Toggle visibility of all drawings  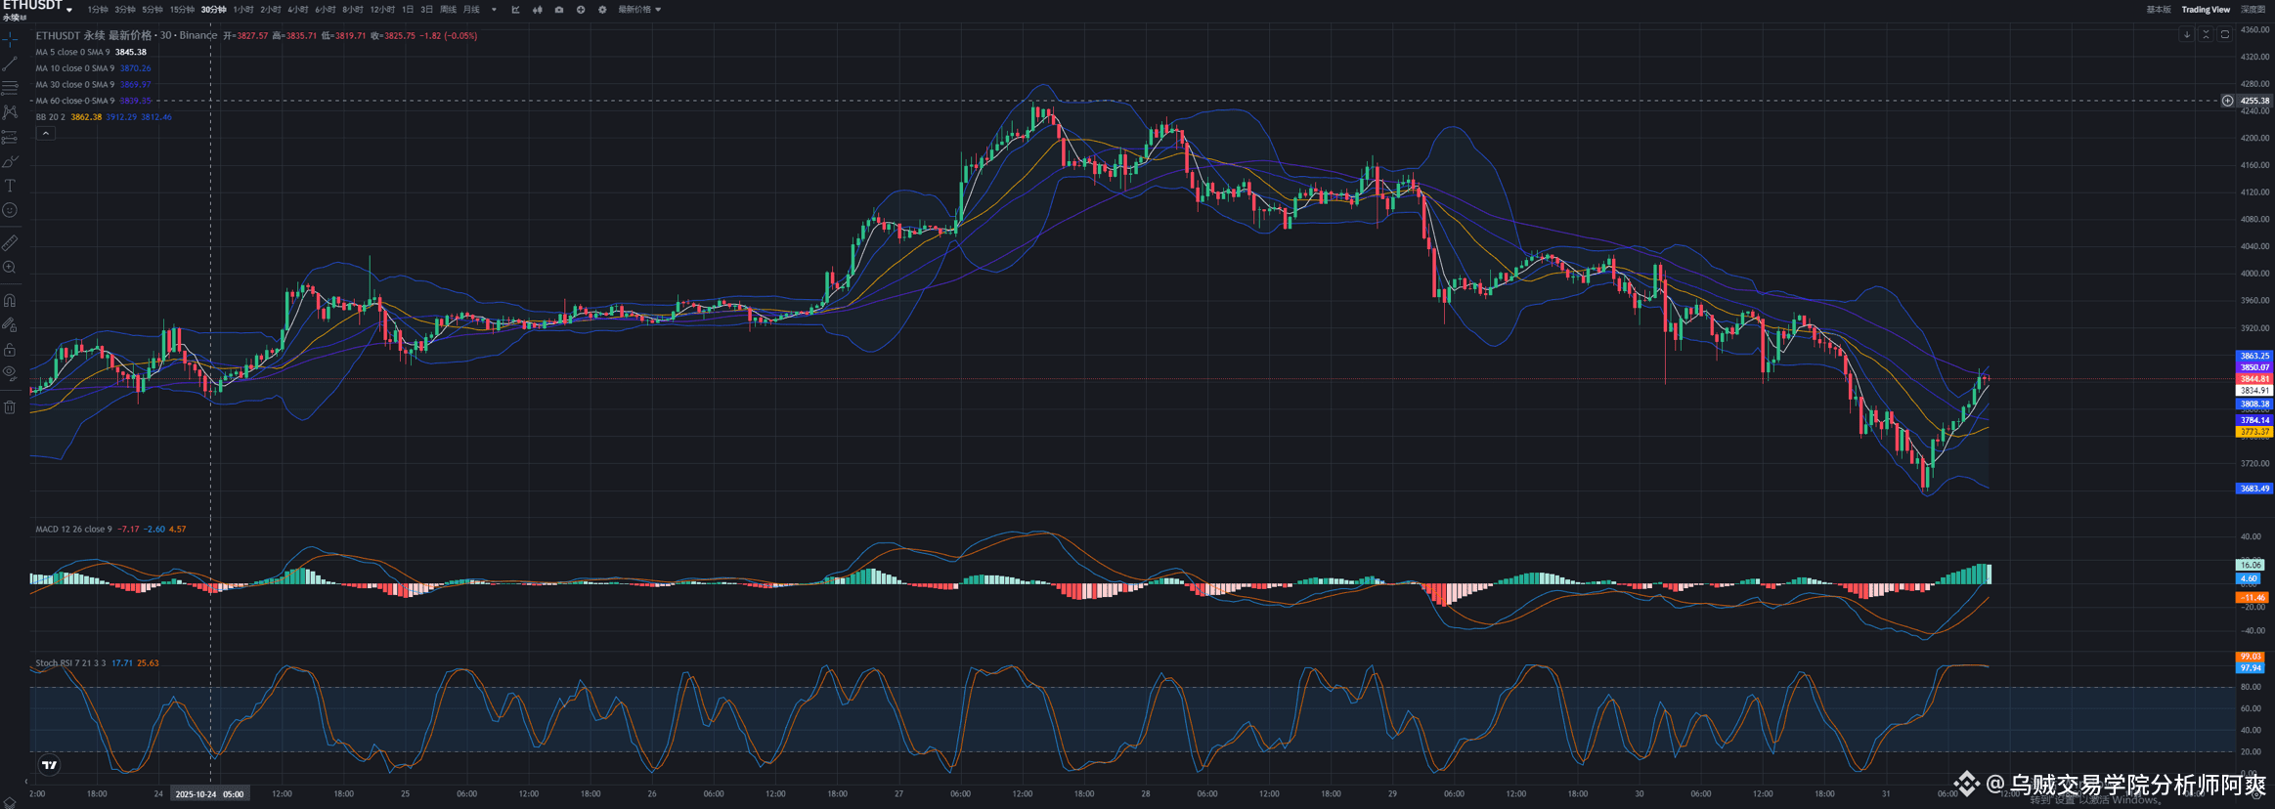coord(10,372)
